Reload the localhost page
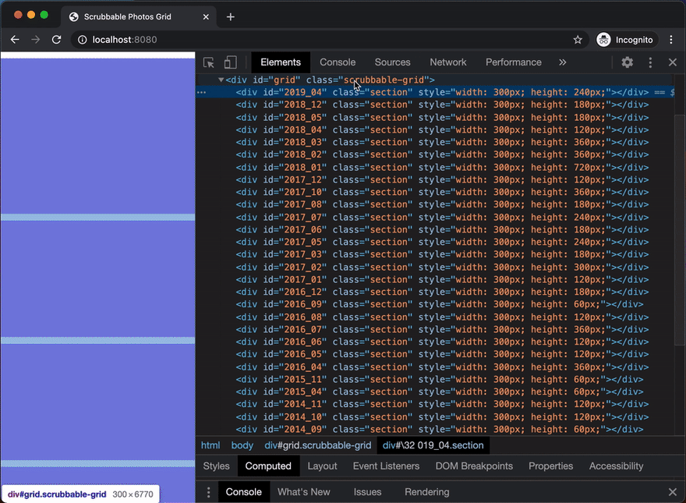 tap(56, 40)
